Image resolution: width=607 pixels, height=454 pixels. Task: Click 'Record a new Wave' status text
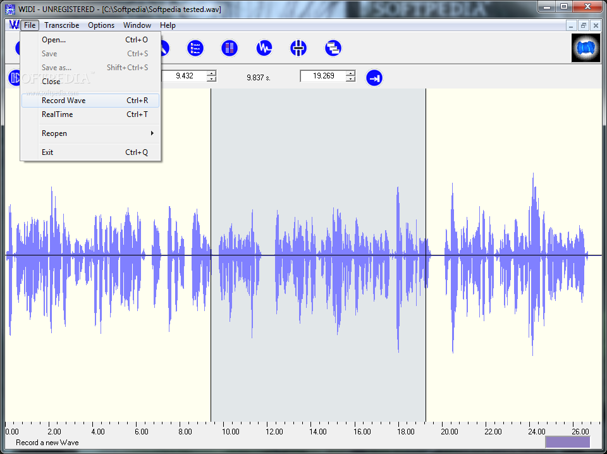point(47,443)
